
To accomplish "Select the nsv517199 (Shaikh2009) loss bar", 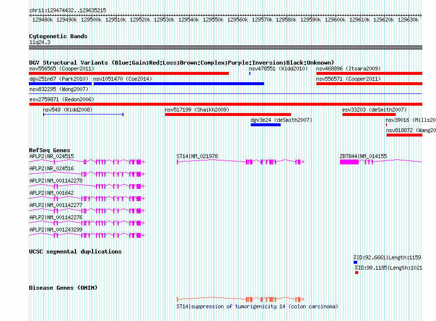I will click(228, 115).
